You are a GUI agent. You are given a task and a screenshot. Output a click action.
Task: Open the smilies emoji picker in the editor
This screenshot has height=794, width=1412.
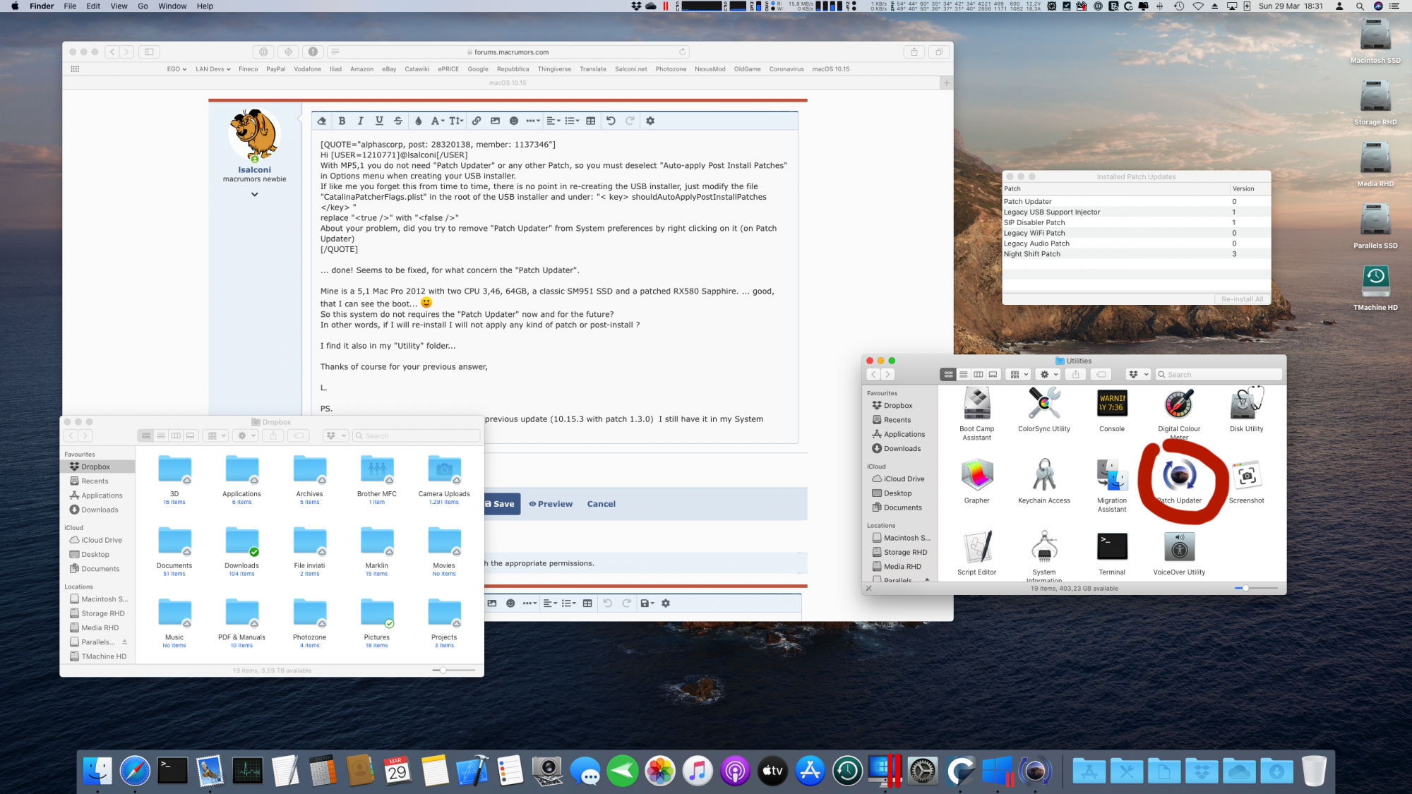(514, 121)
